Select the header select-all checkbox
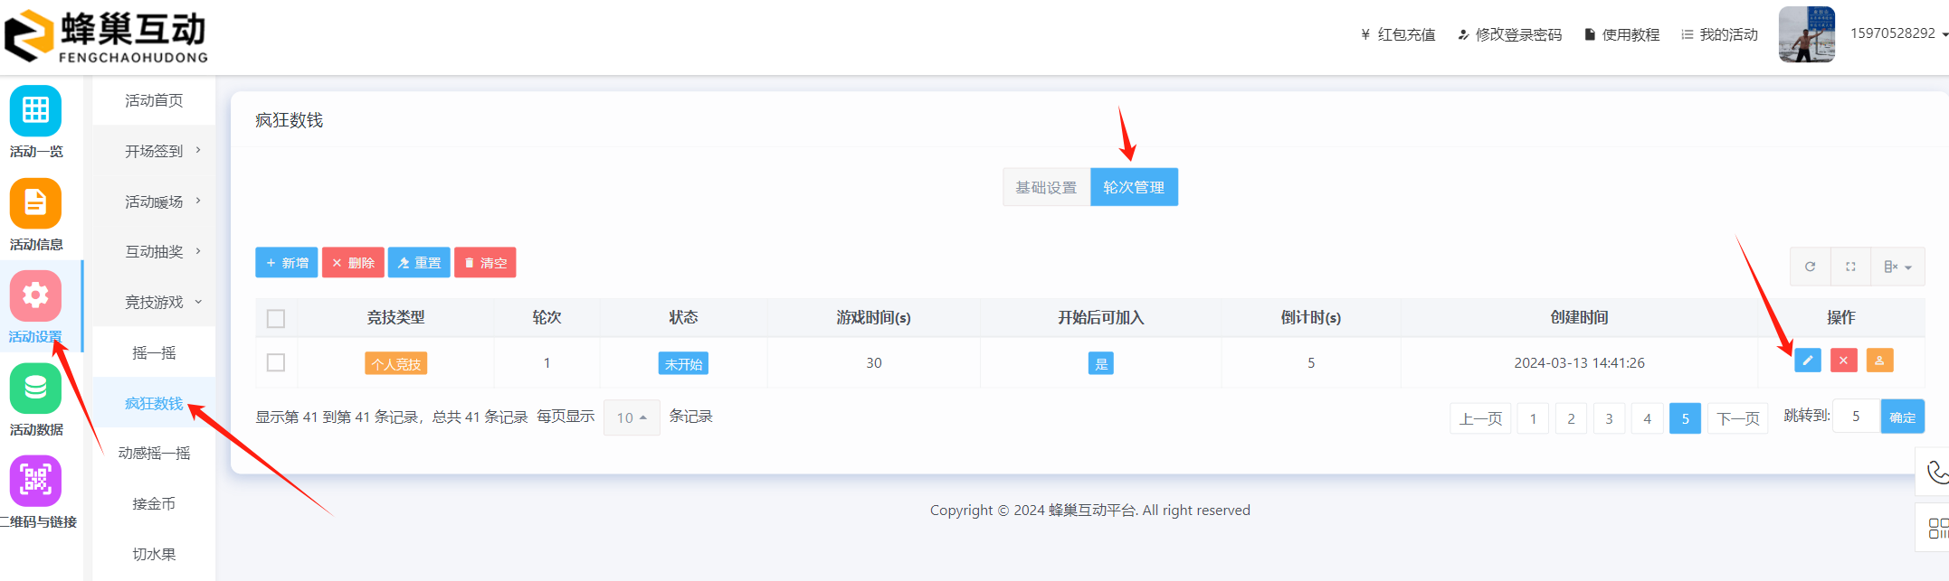Image resolution: width=1949 pixels, height=581 pixels. click(276, 318)
